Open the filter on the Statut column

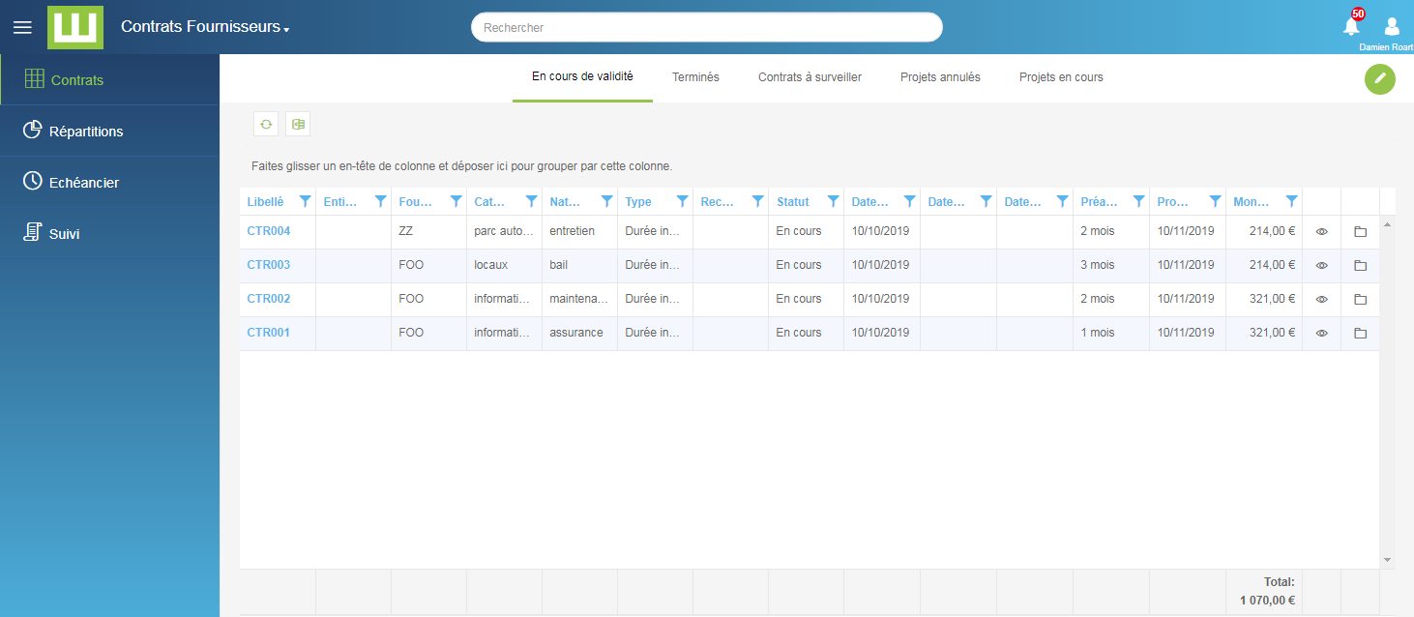(x=833, y=201)
